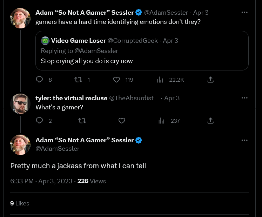
Task: Open the quoted "Stop crying" tweet
Action: (142, 50)
